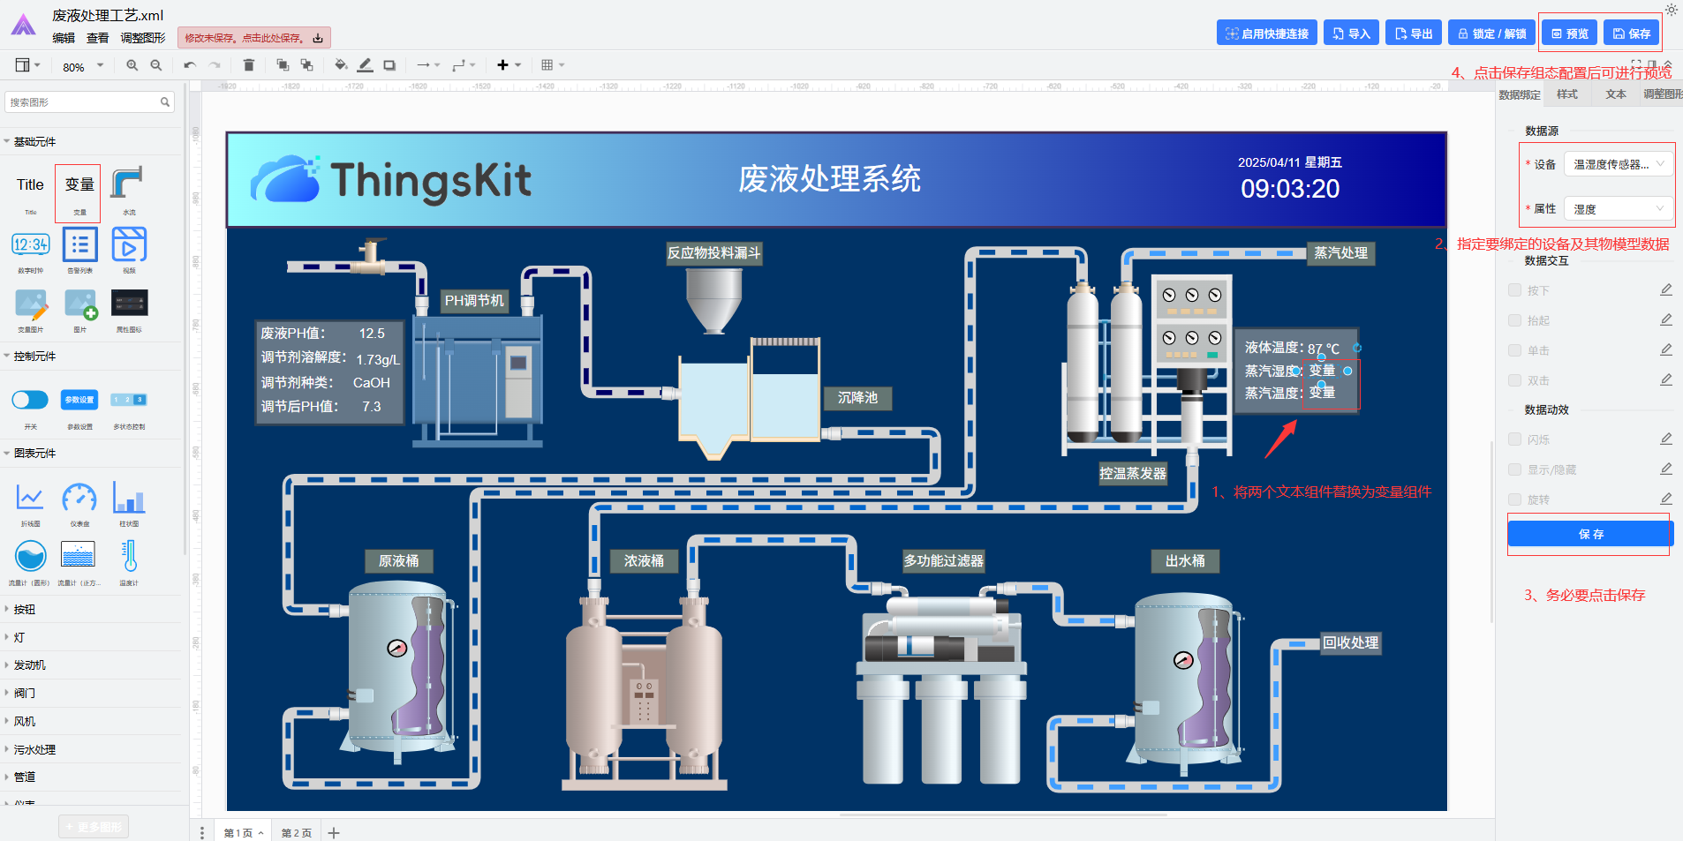Image resolution: width=1683 pixels, height=841 pixels.
Task: Click the 搜索图形 search field
Action: click(89, 102)
